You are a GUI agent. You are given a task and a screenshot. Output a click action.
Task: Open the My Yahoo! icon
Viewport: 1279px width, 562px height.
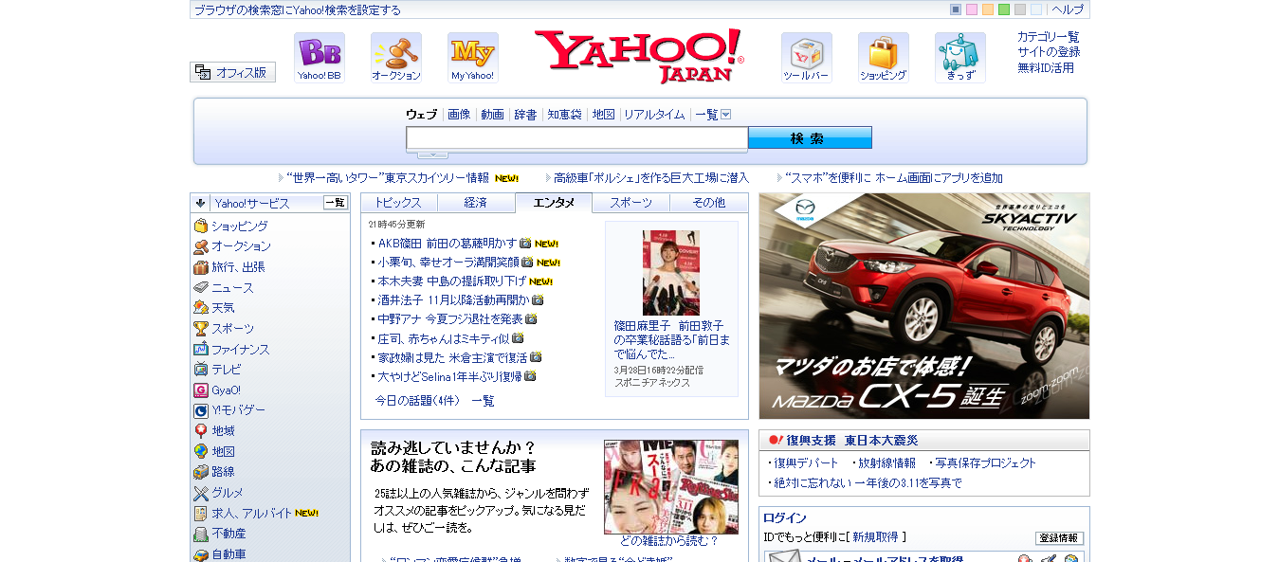click(x=473, y=58)
